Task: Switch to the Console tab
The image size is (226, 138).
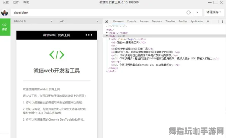Action: (x=132, y=22)
